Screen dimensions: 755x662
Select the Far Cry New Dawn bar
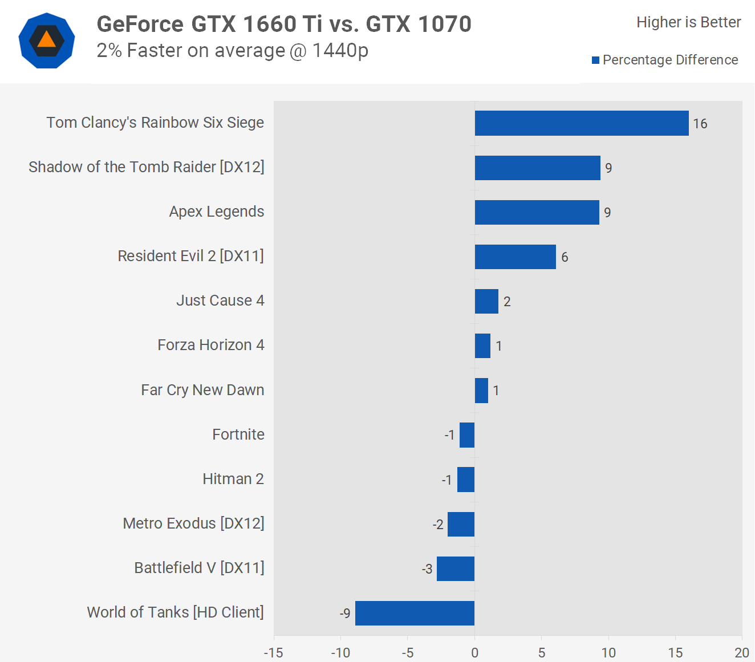[x=481, y=391]
